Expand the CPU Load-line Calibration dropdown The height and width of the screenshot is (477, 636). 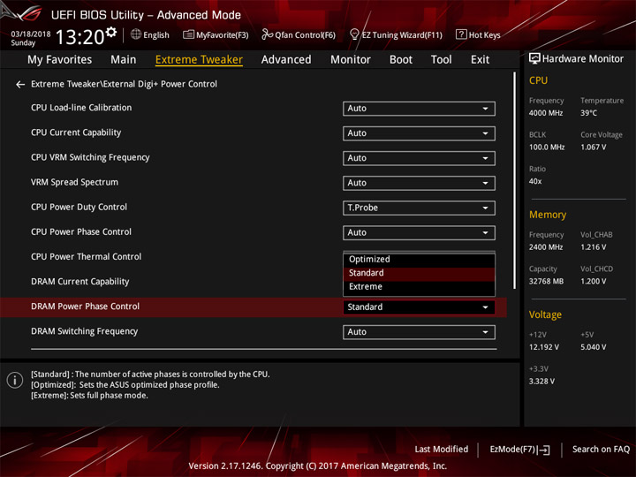(419, 109)
